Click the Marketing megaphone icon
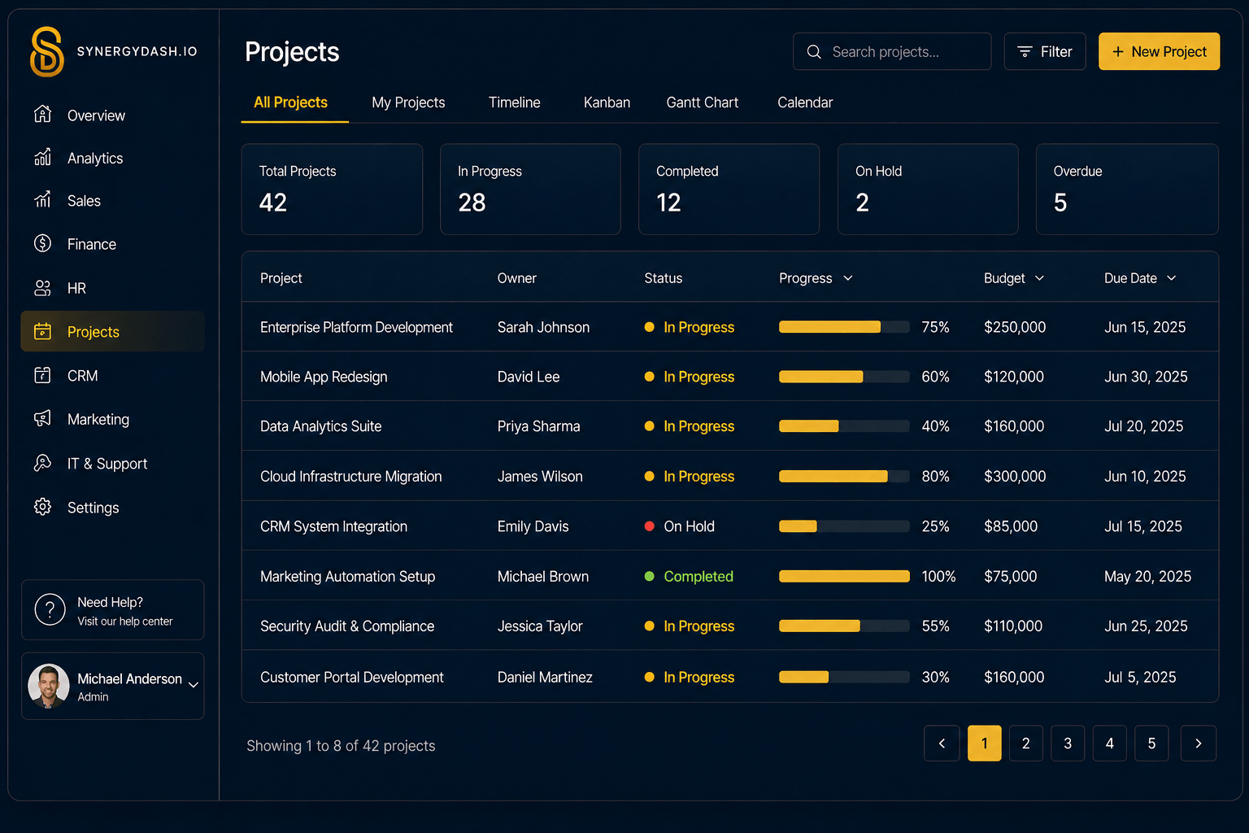1249x833 pixels. (43, 418)
